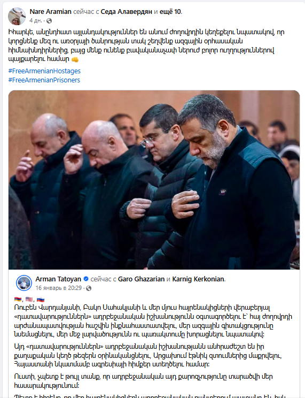Open the photo of men praying
Screen dimensions: 305x398
click(x=154, y=180)
